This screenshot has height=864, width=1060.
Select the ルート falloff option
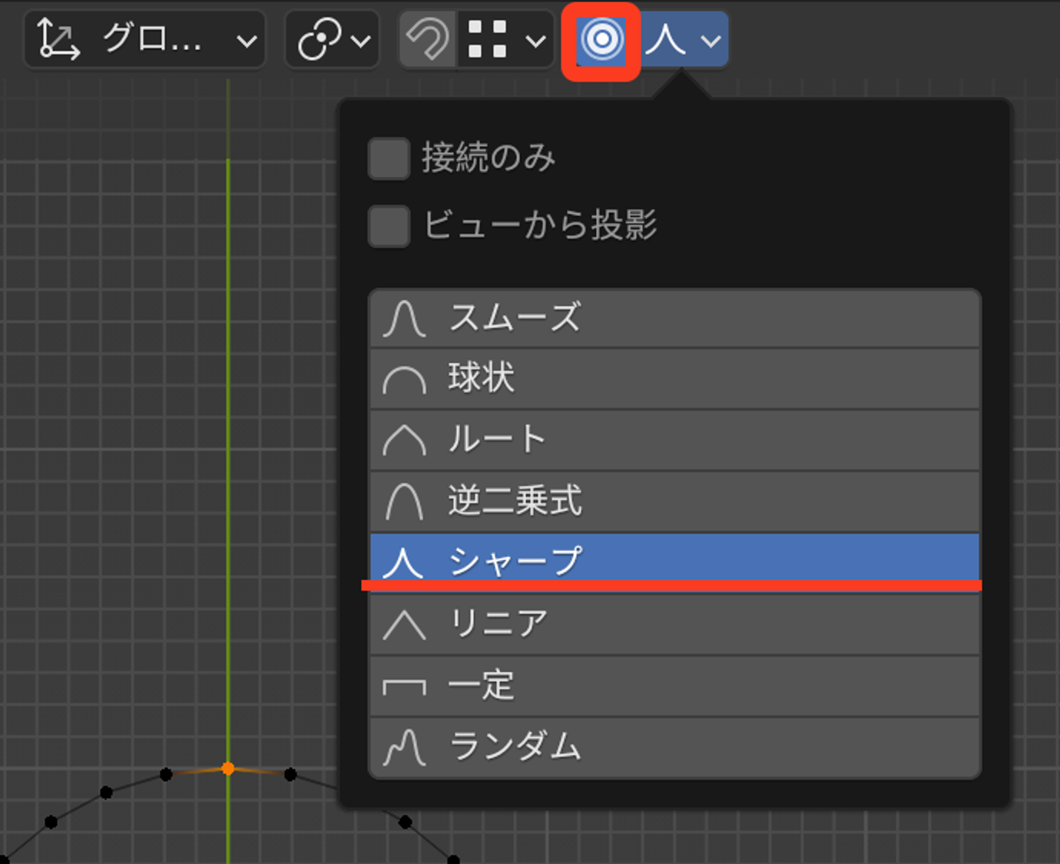(x=674, y=440)
